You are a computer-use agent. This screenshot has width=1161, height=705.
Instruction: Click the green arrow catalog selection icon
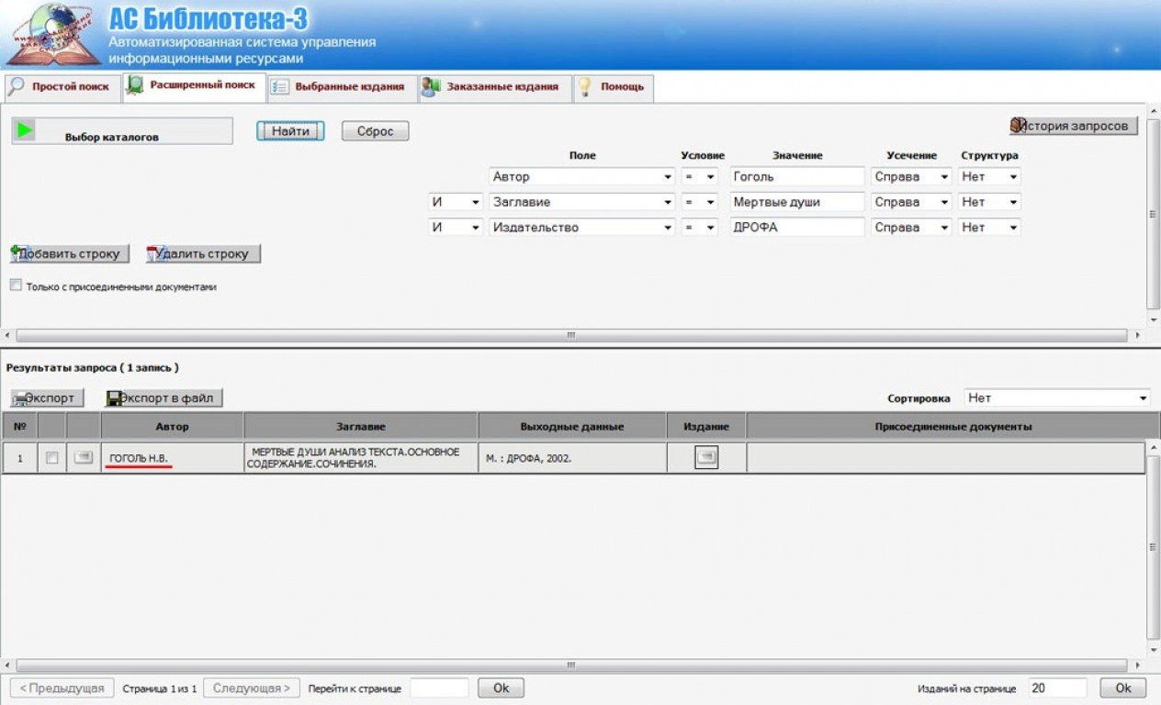(25, 130)
